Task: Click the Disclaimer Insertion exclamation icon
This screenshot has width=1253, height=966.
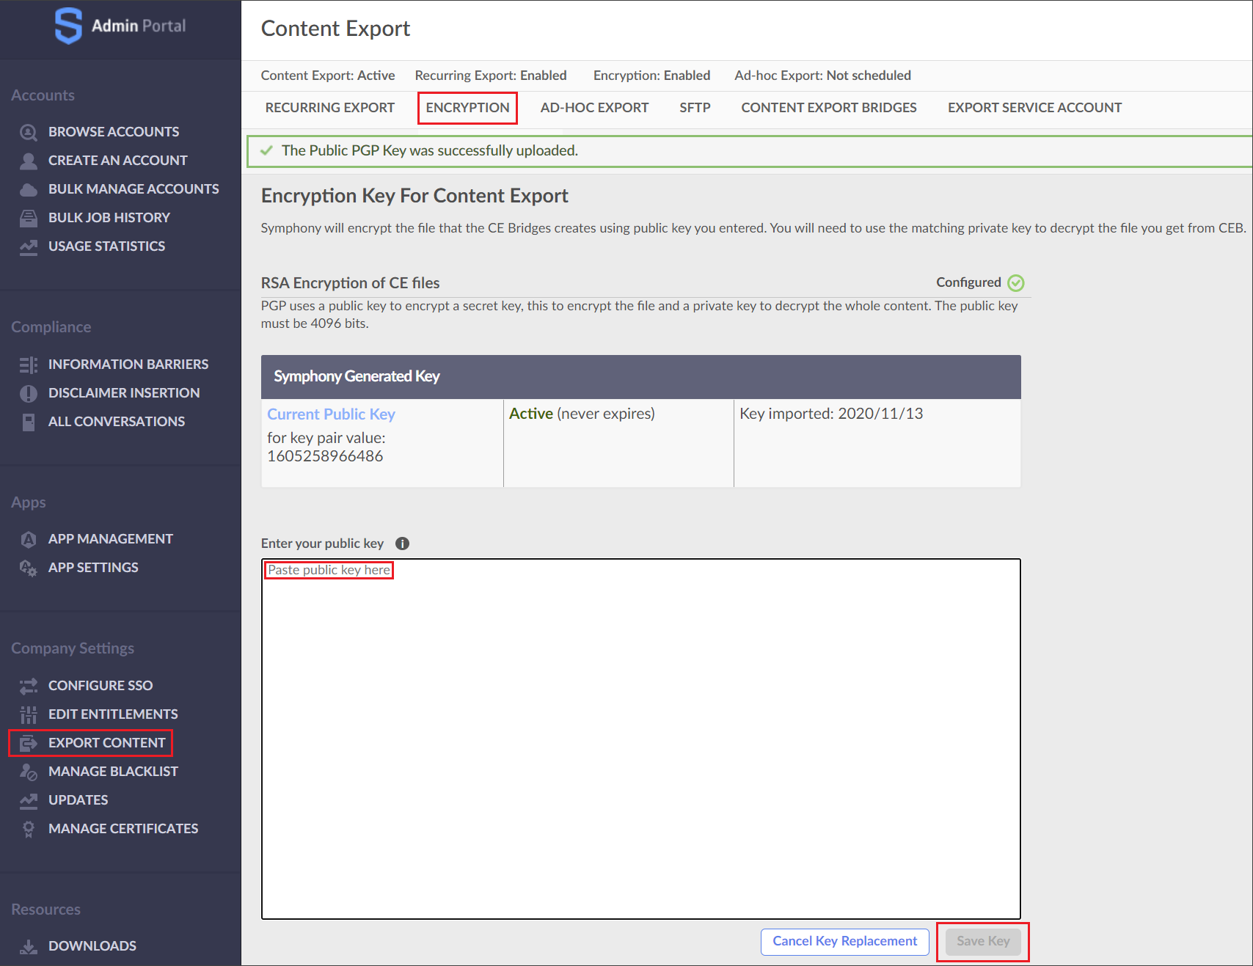Action: (x=29, y=393)
